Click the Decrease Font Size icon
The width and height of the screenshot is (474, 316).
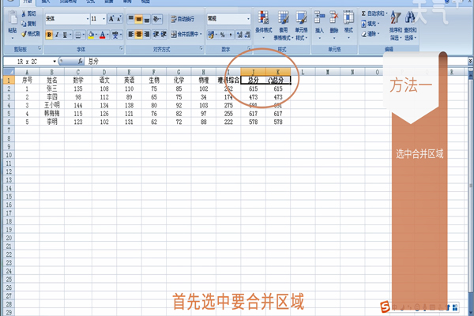(118, 19)
